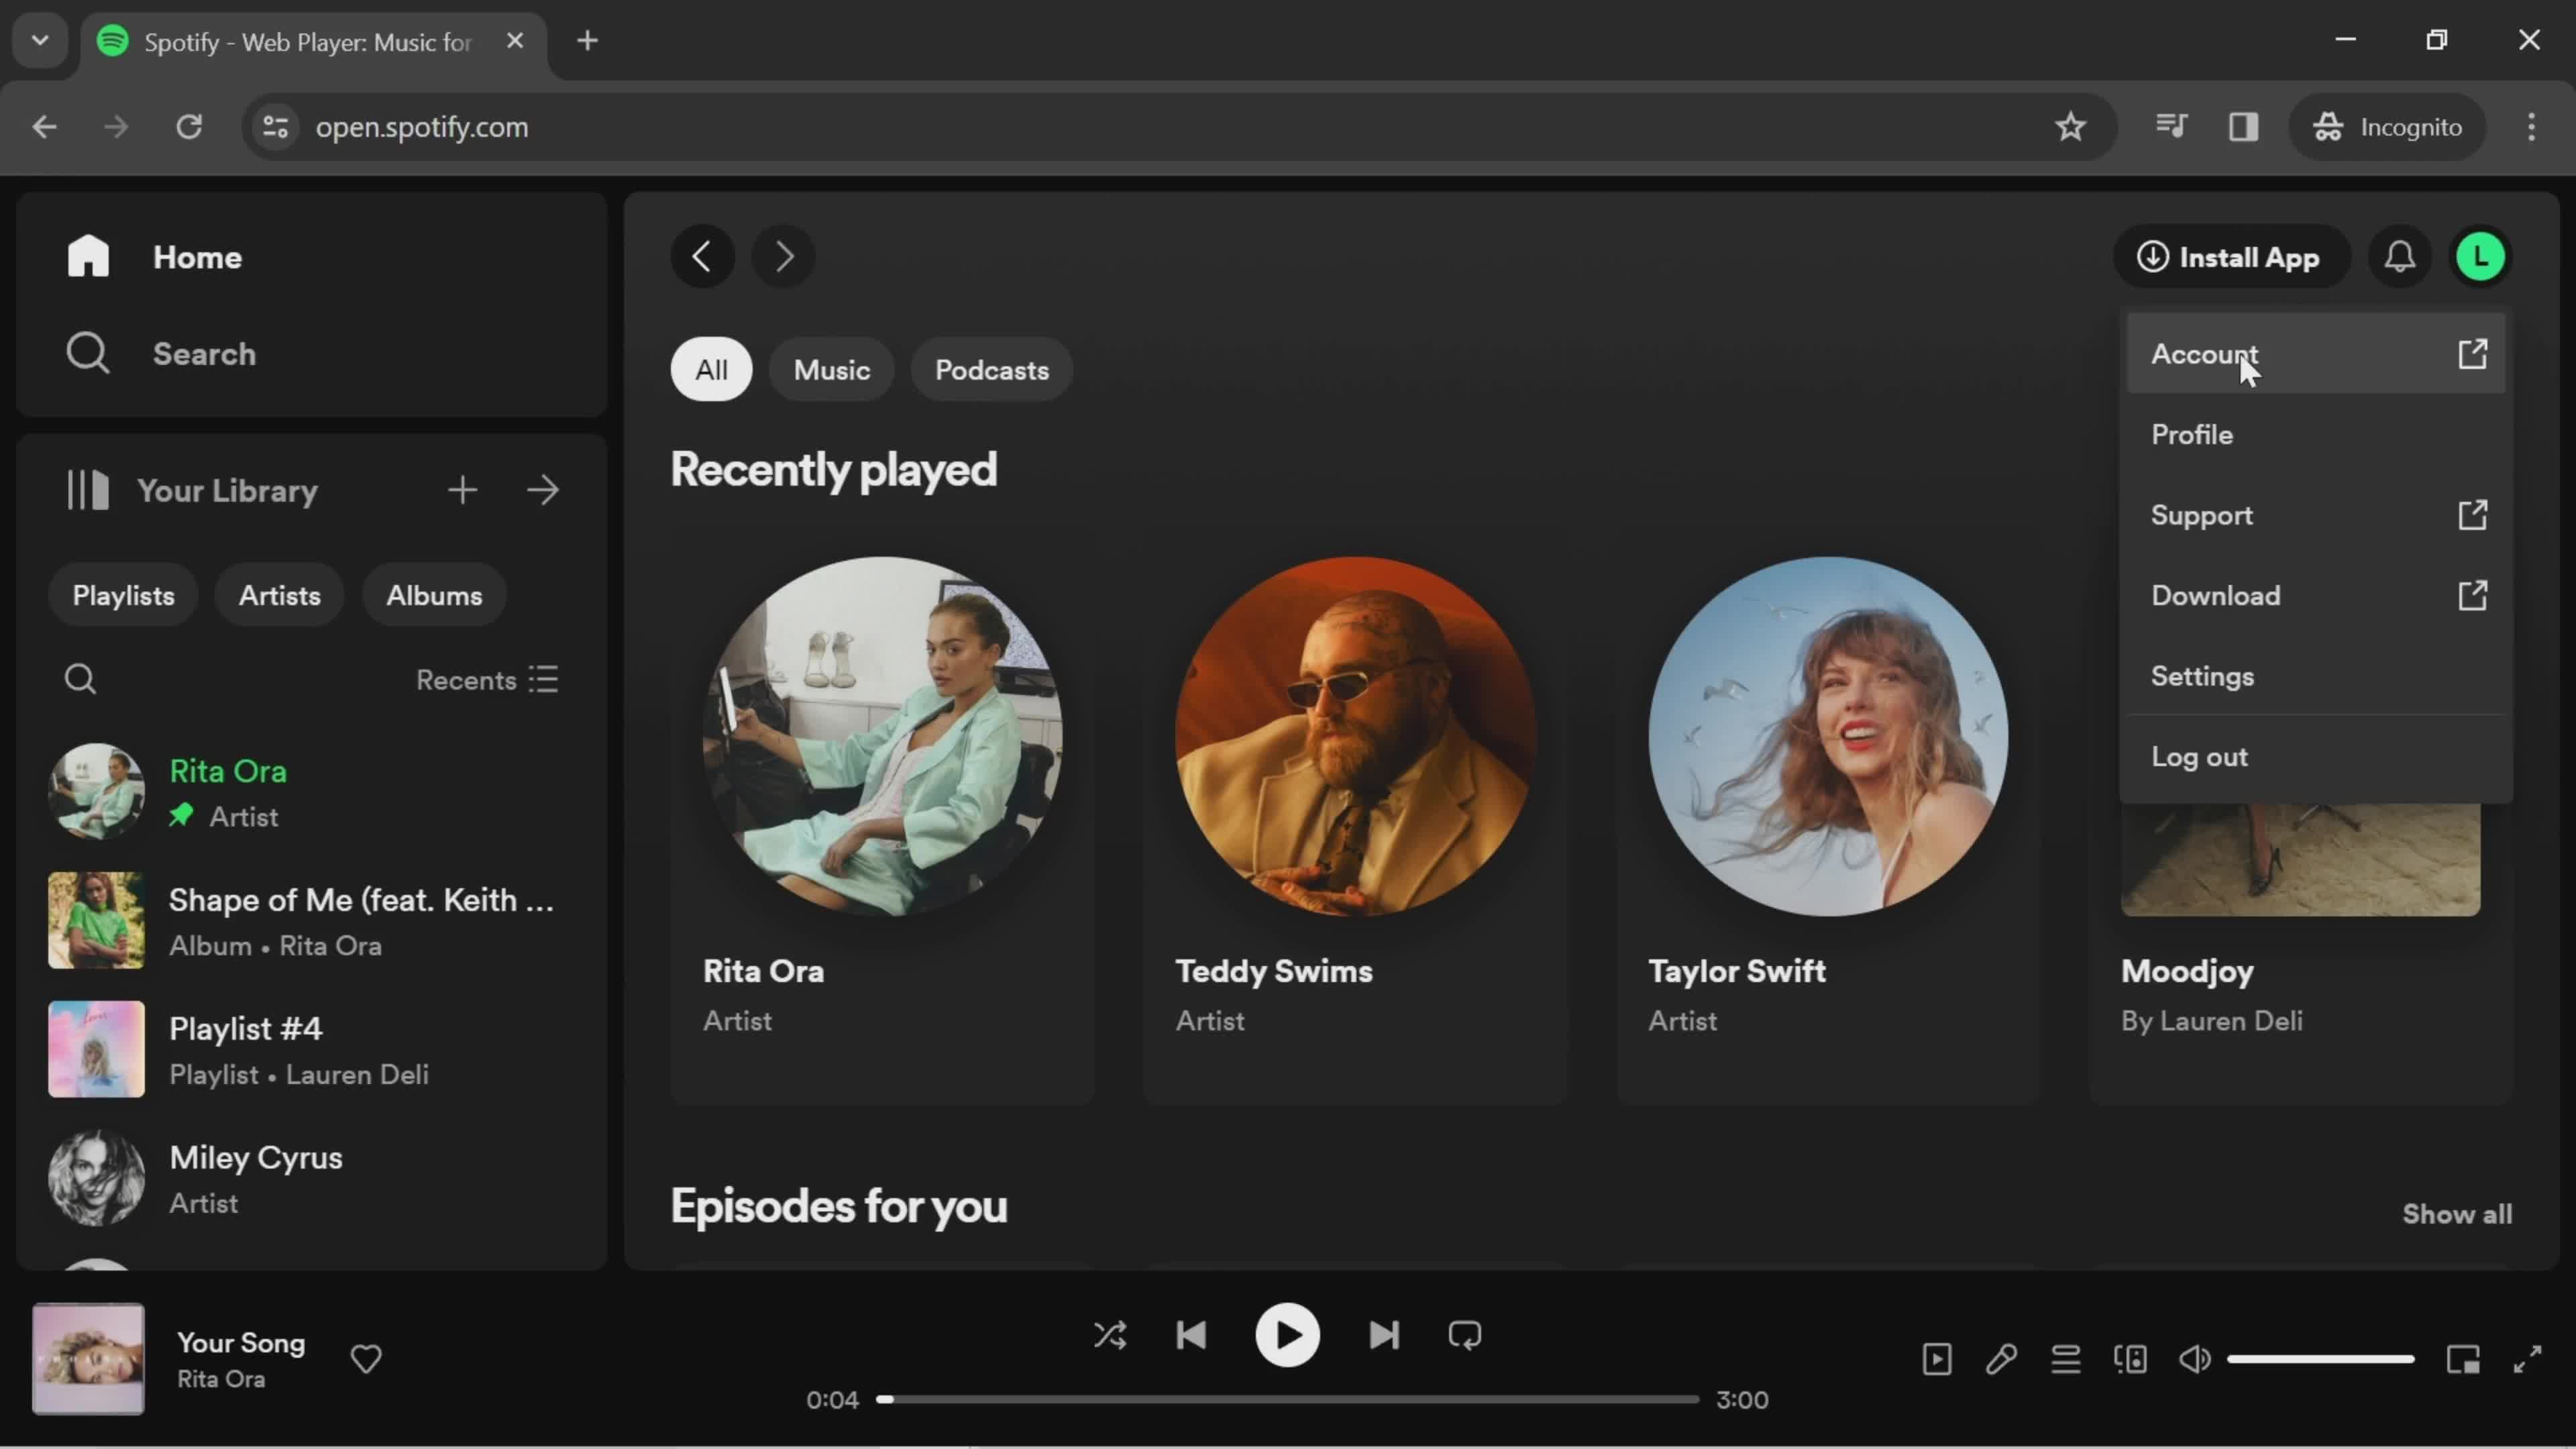Open Support from the user menu
This screenshot has width=2576, height=1449.
coord(2315,515)
